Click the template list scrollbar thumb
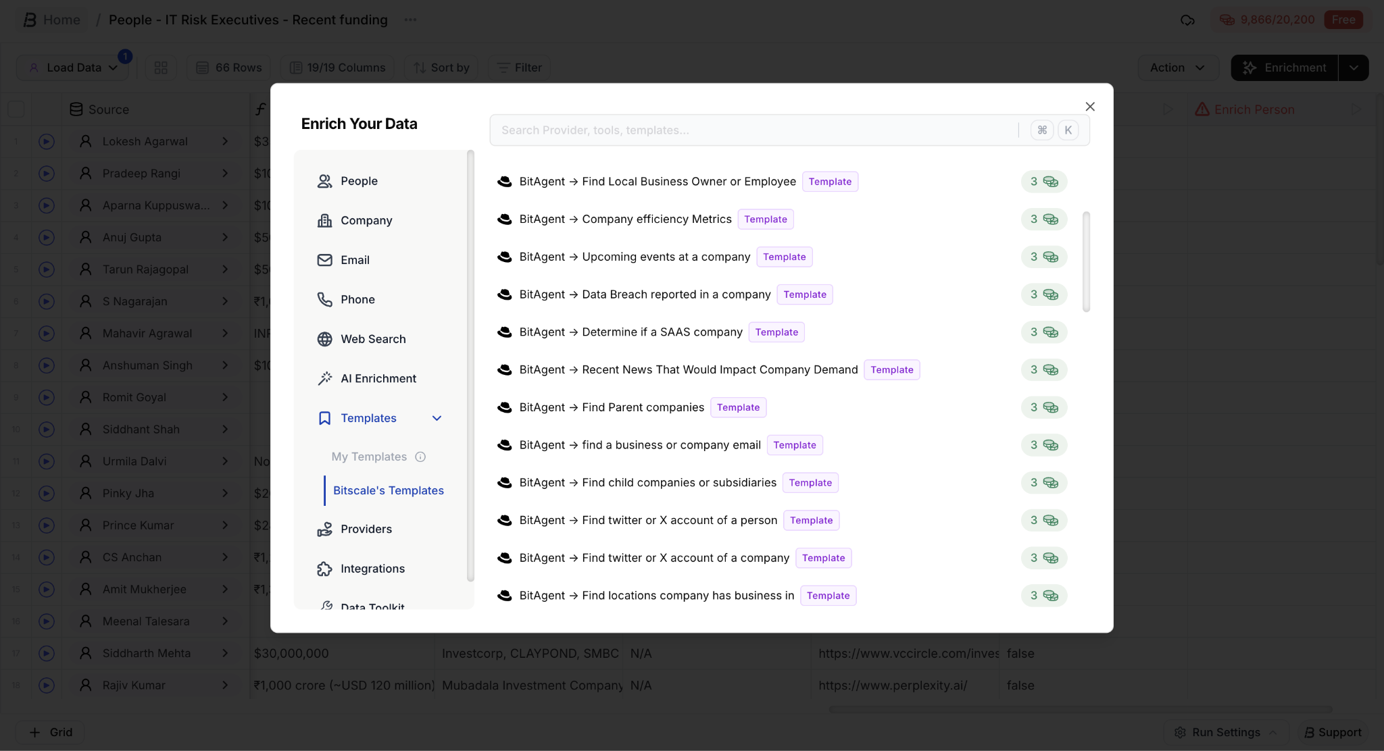1384x751 pixels. point(1086,262)
